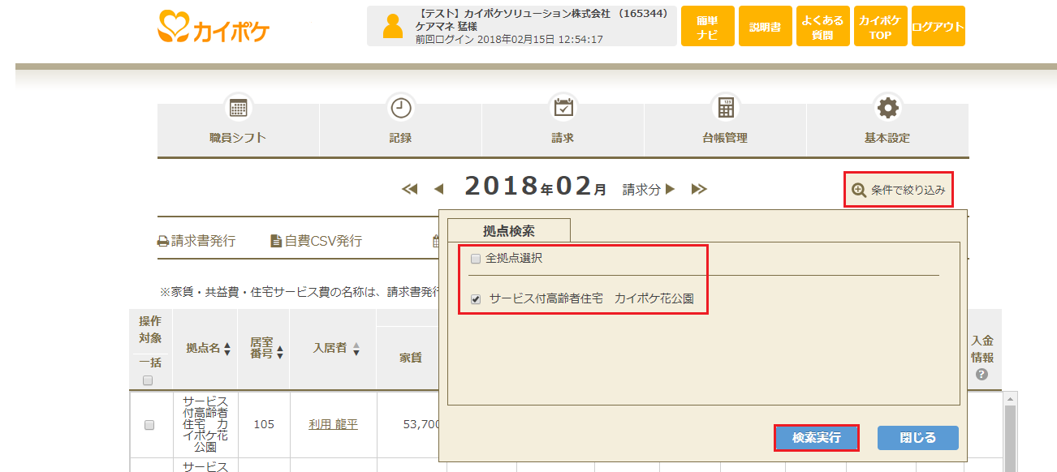
Task: Open 基本設定 menu
Action: 887,130
